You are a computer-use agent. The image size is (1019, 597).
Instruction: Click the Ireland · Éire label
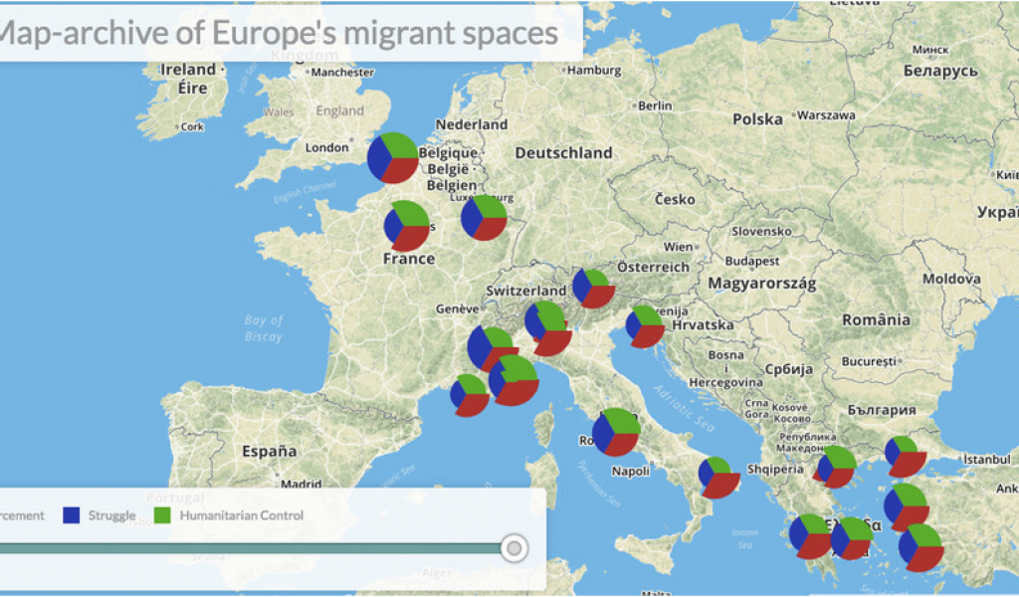tap(192, 79)
